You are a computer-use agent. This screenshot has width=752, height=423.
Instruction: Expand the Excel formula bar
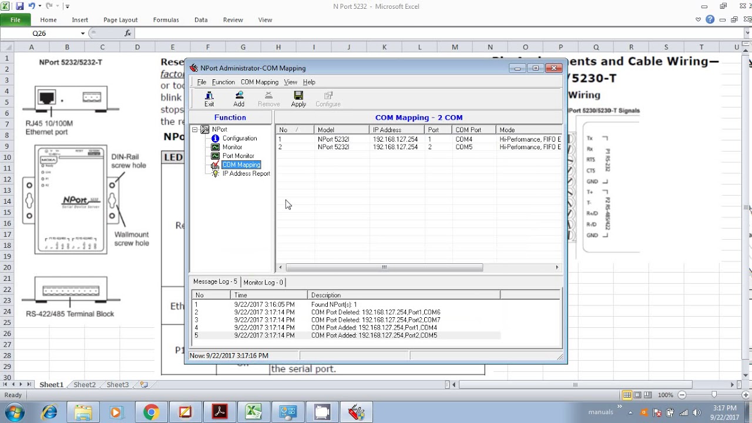(747, 33)
